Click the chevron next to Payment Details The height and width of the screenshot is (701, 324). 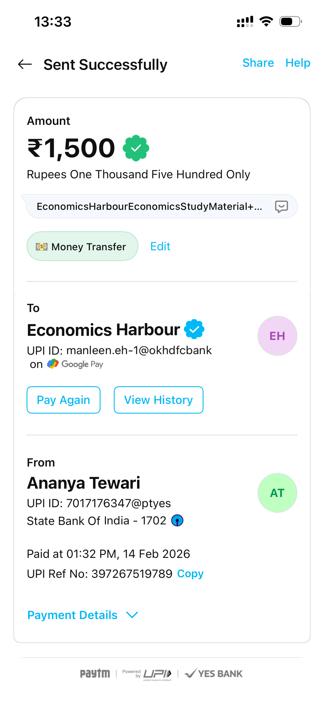(132, 615)
